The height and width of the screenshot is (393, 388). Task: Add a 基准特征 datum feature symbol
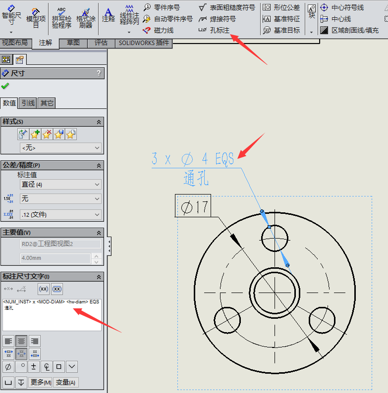[281, 19]
